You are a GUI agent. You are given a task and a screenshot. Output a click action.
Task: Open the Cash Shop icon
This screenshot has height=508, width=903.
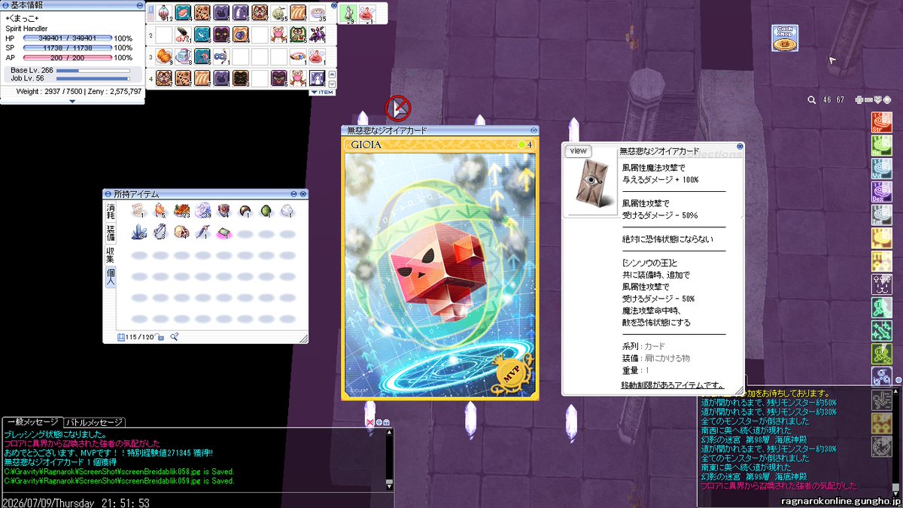coord(785,38)
